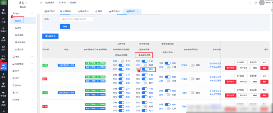Open 概况 overview in dark sidebar
The width and height of the screenshot is (273, 113).
point(3,11)
